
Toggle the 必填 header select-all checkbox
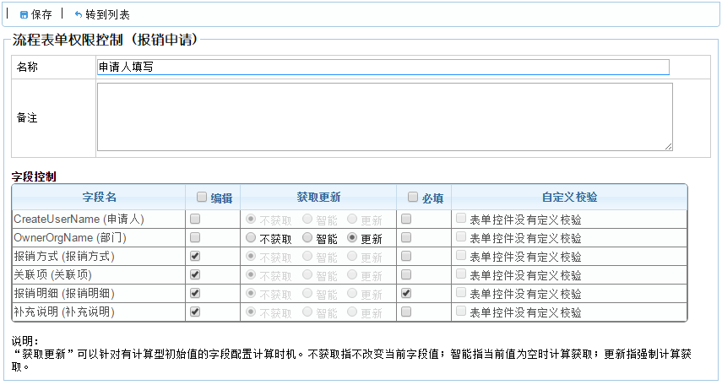(x=413, y=197)
